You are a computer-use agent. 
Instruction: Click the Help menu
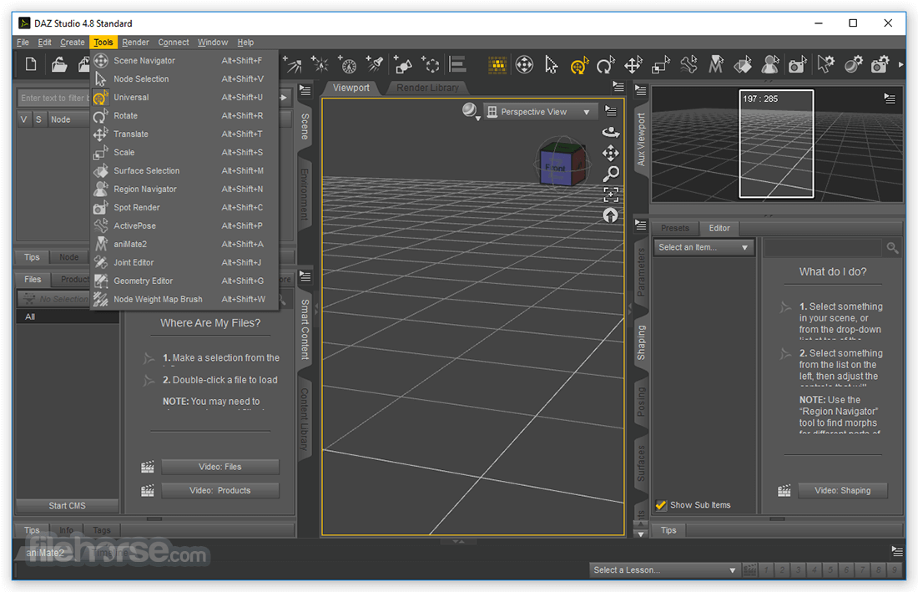pos(245,42)
